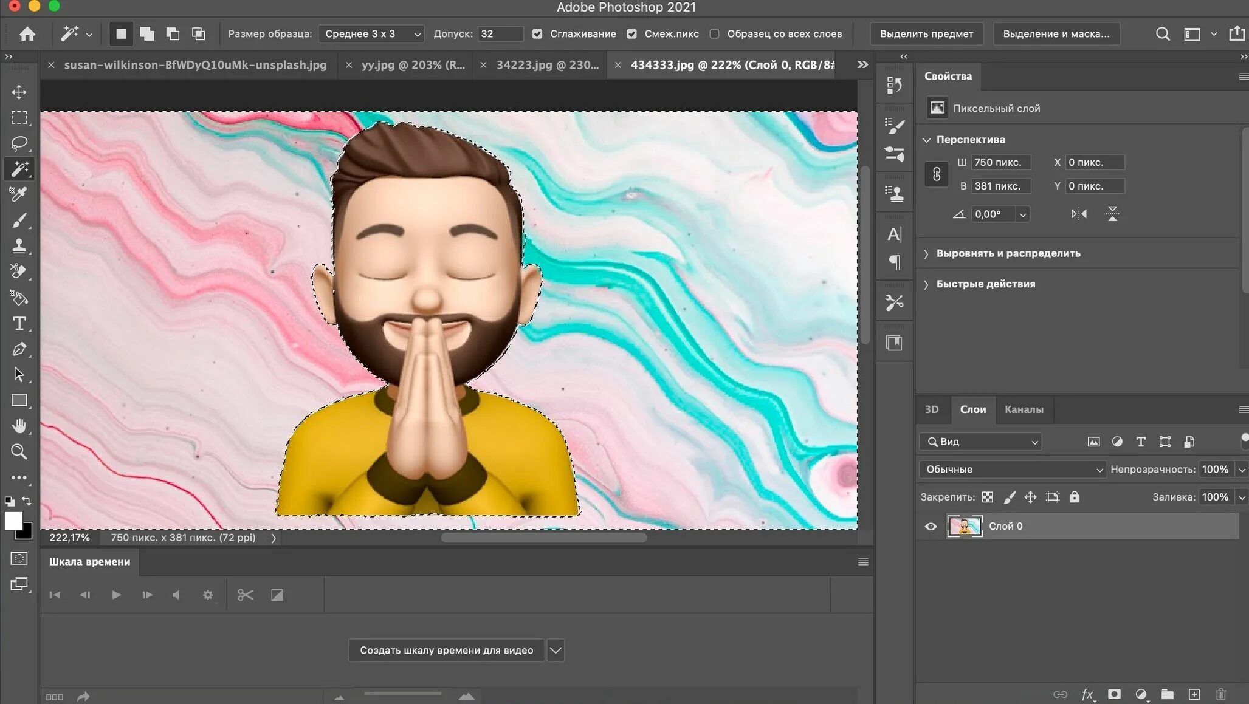Select the Lasso tool
Image resolution: width=1249 pixels, height=704 pixels.
tap(19, 143)
